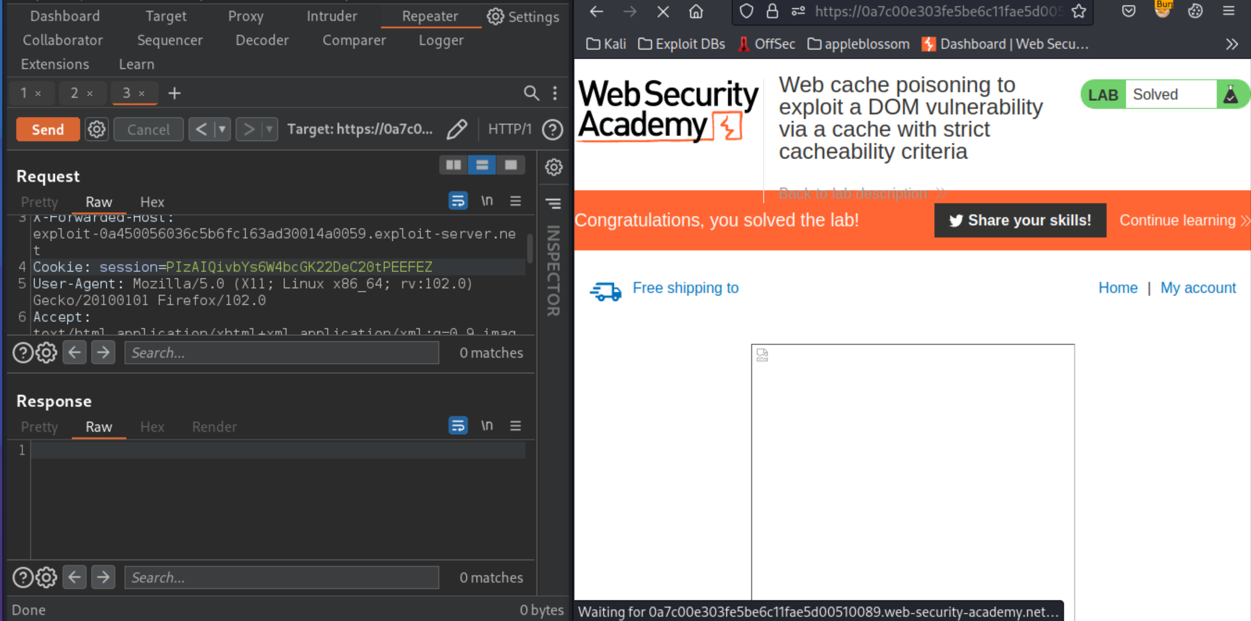
Task: Open My account link
Action: [x=1197, y=288]
